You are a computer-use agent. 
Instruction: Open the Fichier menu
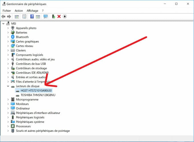click(x=7, y=11)
